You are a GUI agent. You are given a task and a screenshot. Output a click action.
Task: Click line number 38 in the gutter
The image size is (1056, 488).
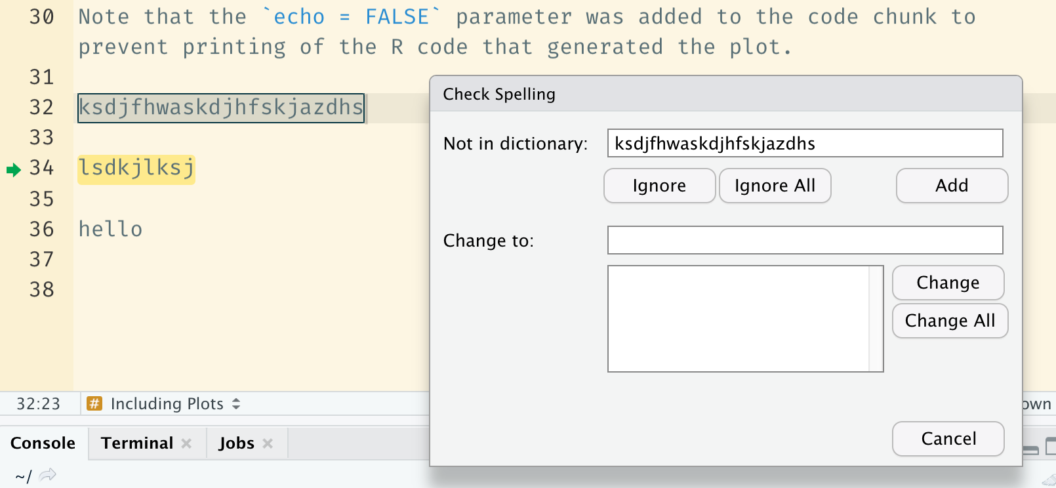point(41,289)
